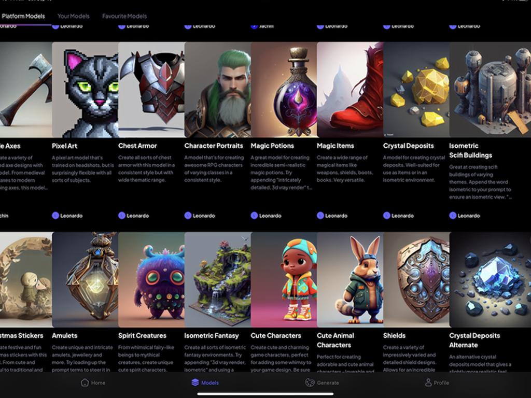The image size is (531, 398).
Task: Click Leonardo avatar under Crystal Deposits
Action: pyautogui.click(x=387, y=216)
